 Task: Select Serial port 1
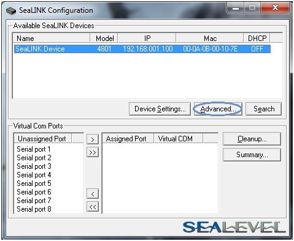pos(34,149)
